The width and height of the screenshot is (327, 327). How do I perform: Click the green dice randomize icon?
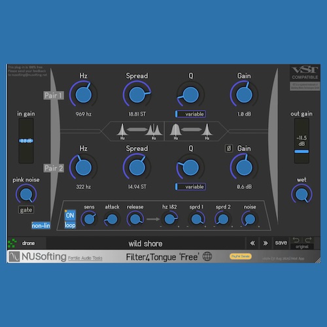[x=12, y=243]
